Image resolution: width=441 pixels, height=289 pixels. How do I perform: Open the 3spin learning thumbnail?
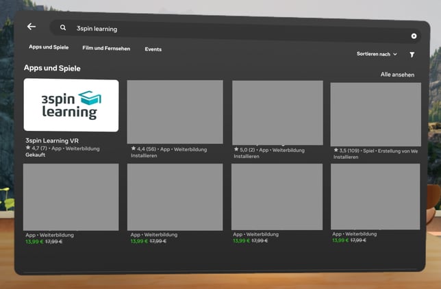(x=71, y=105)
